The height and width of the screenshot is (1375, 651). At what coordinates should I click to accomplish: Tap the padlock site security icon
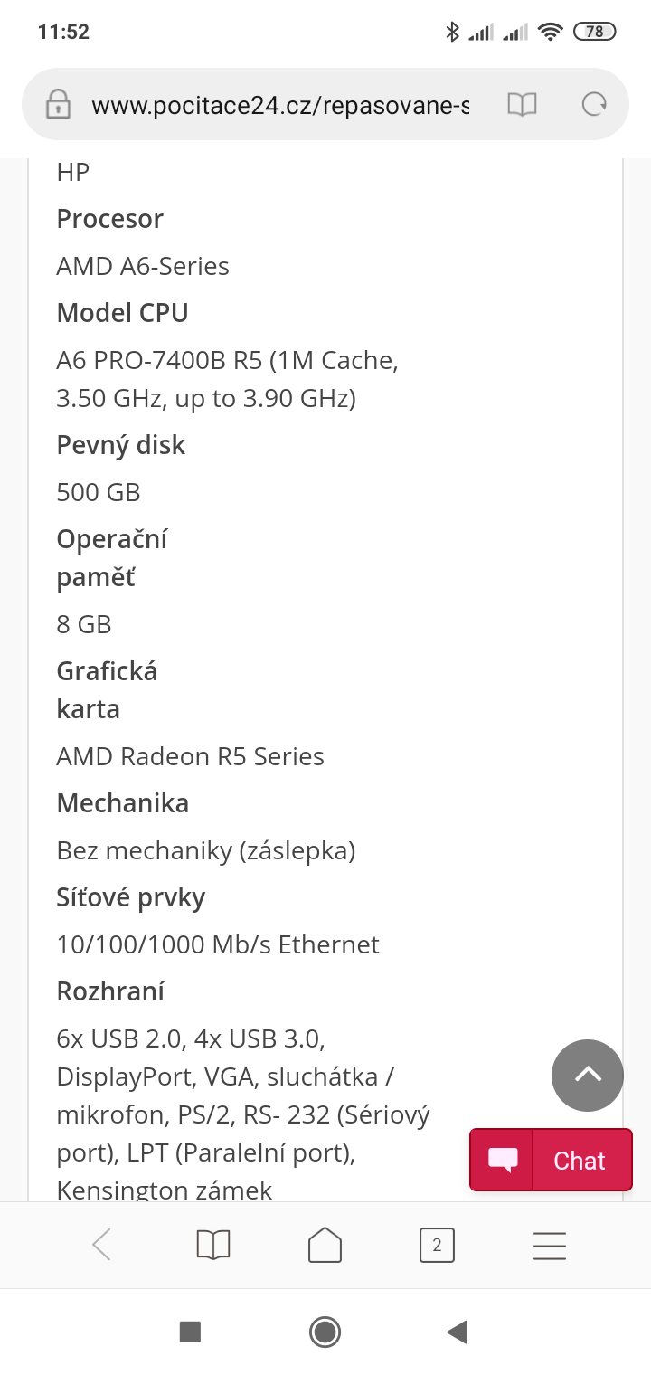[x=58, y=105]
